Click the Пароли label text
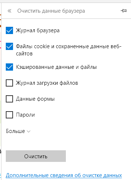 [25, 115]
